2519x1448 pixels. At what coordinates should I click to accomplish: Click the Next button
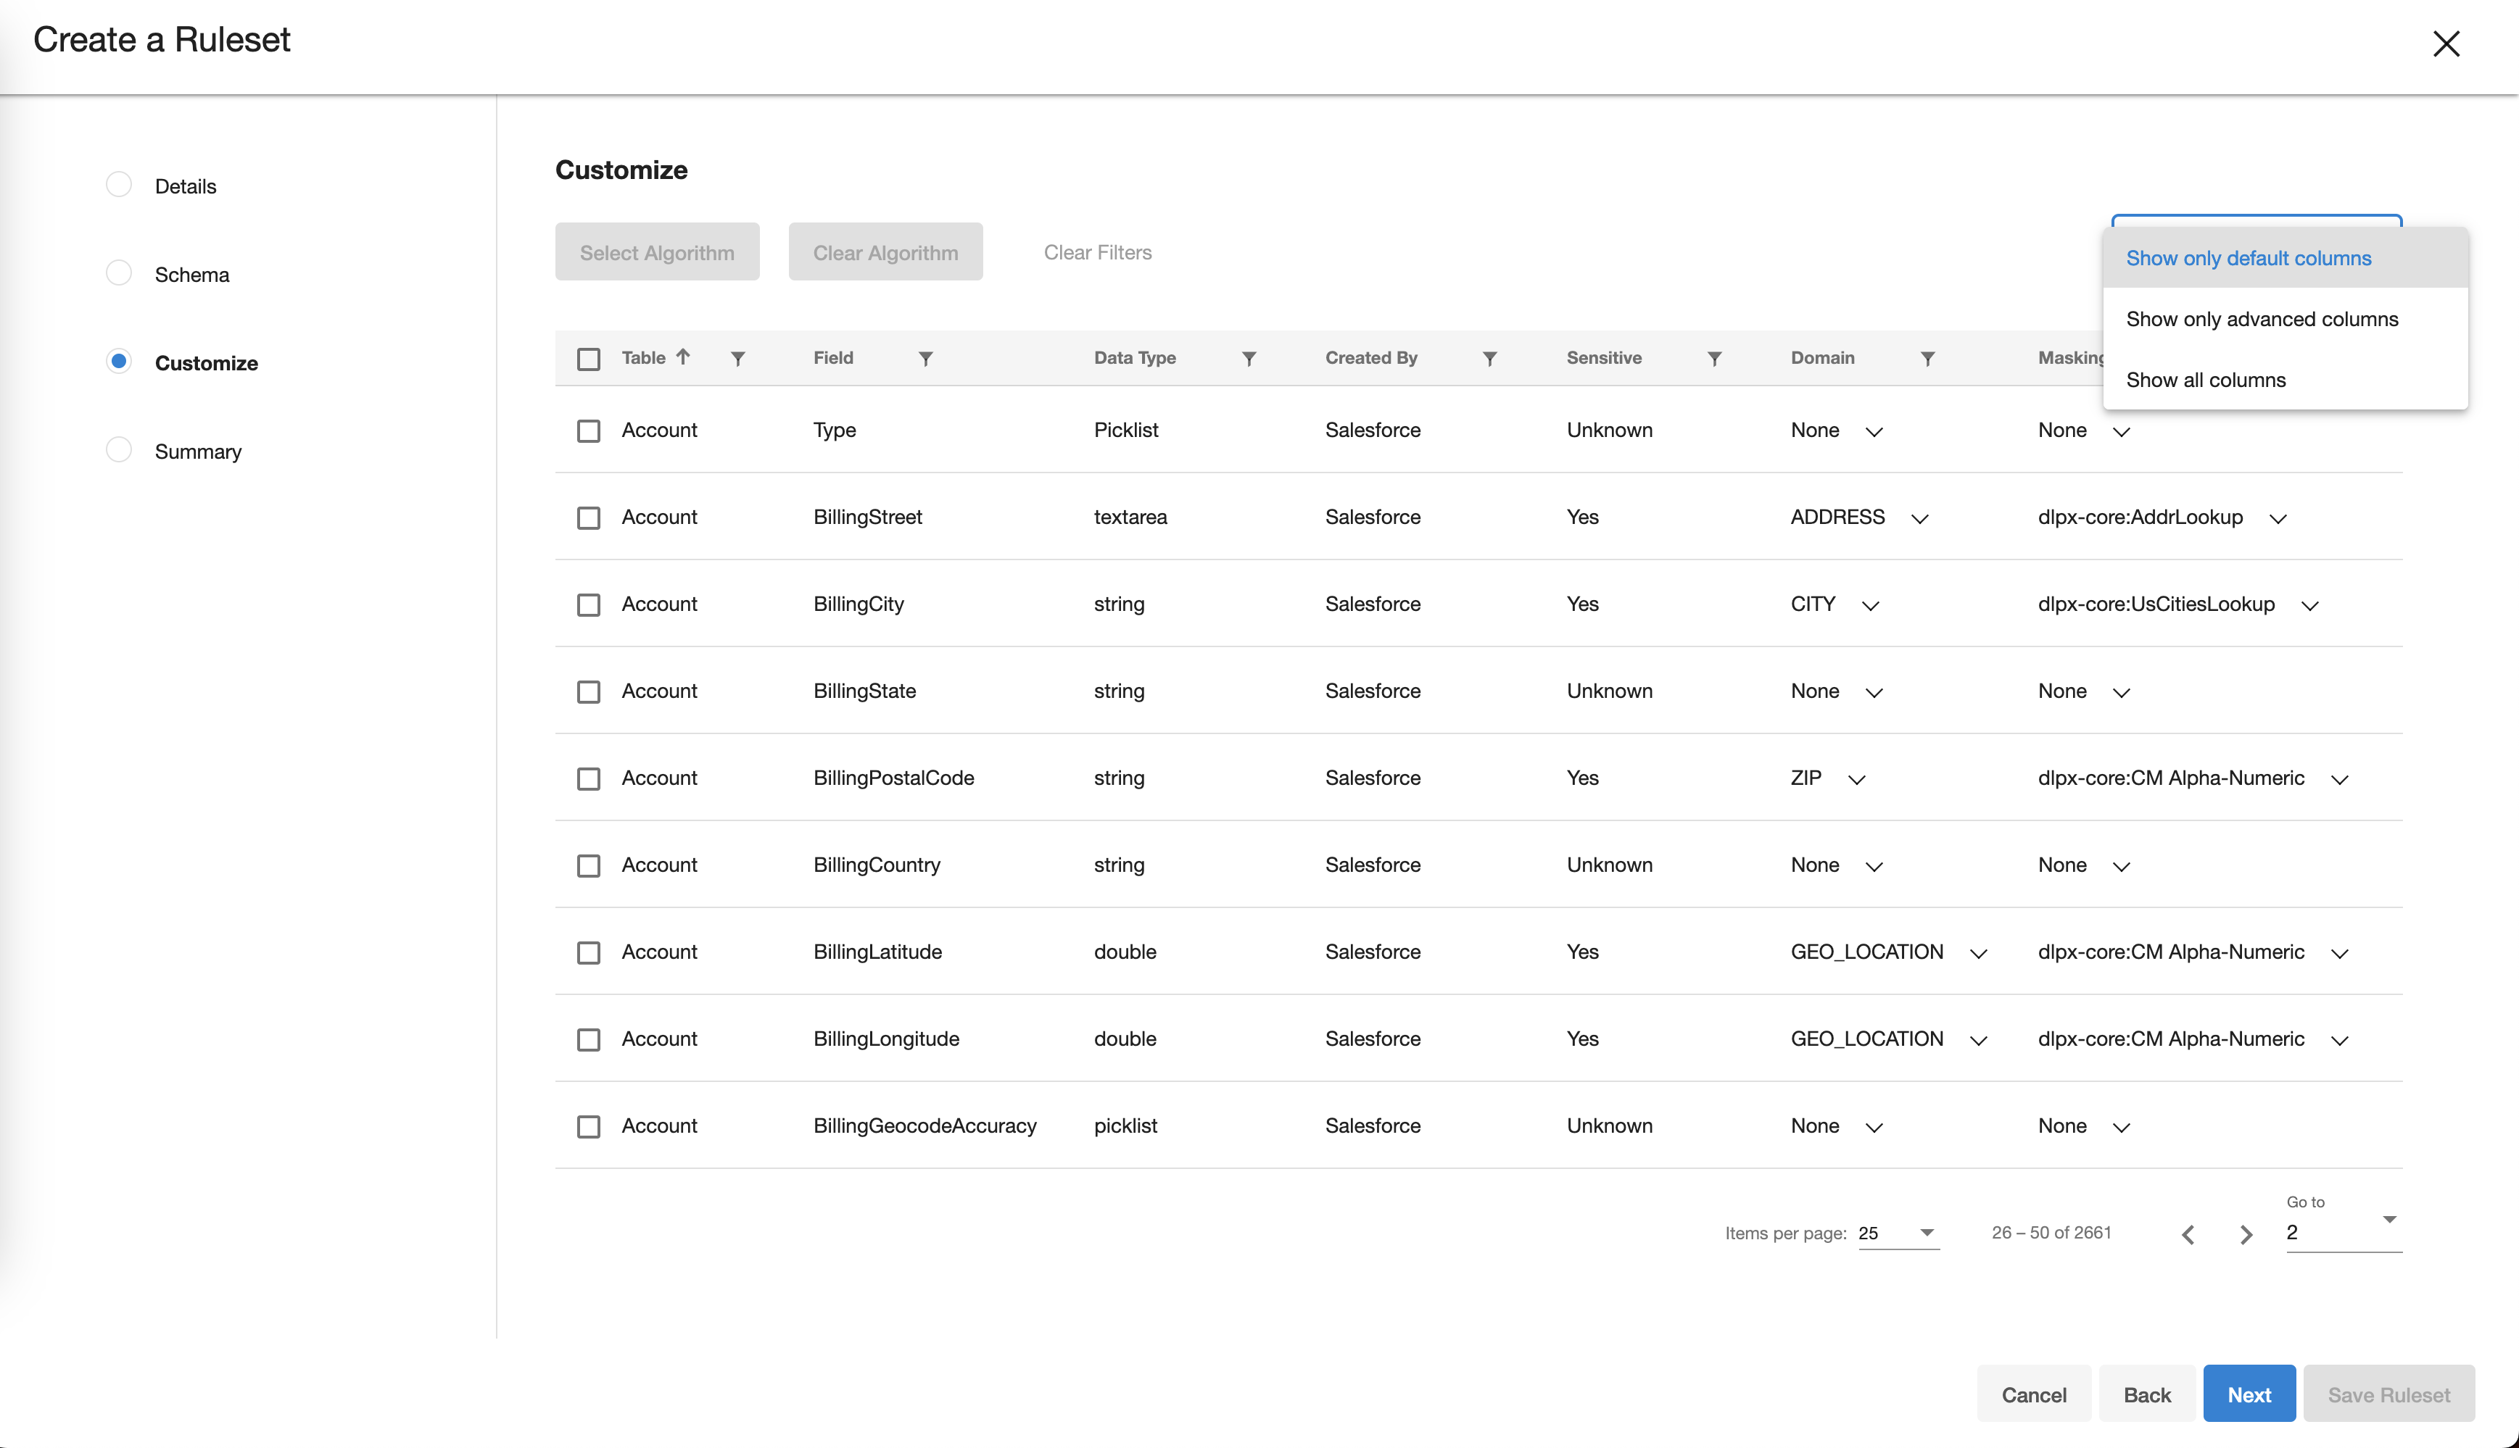[2247, 1394]
